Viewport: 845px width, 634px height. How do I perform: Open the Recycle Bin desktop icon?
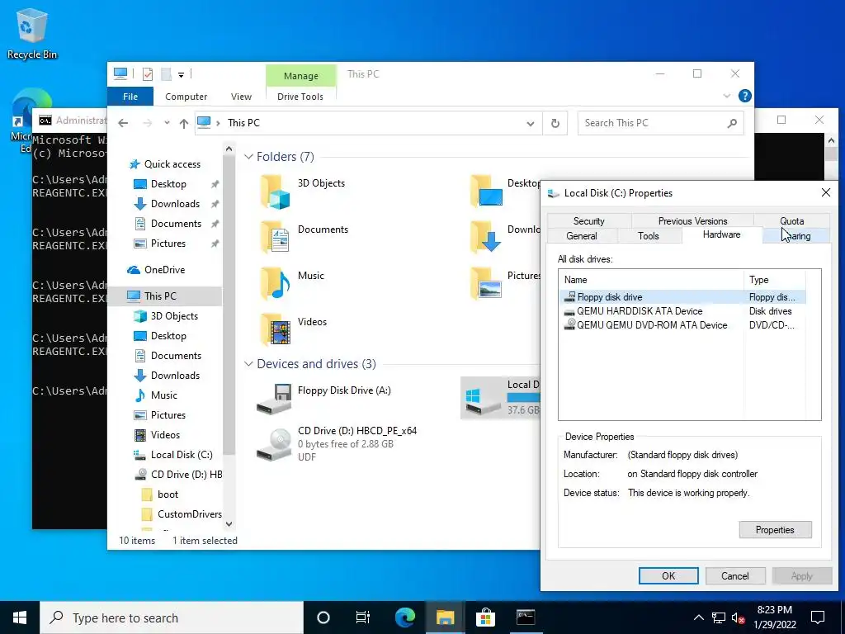[x=31, y=33]
